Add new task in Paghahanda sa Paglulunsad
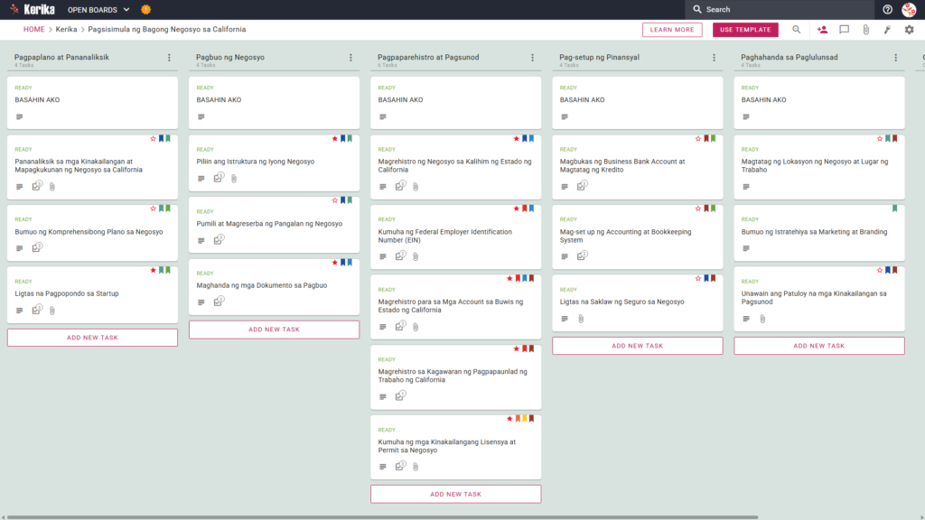925x520 pixels. (x=818, y=346)
